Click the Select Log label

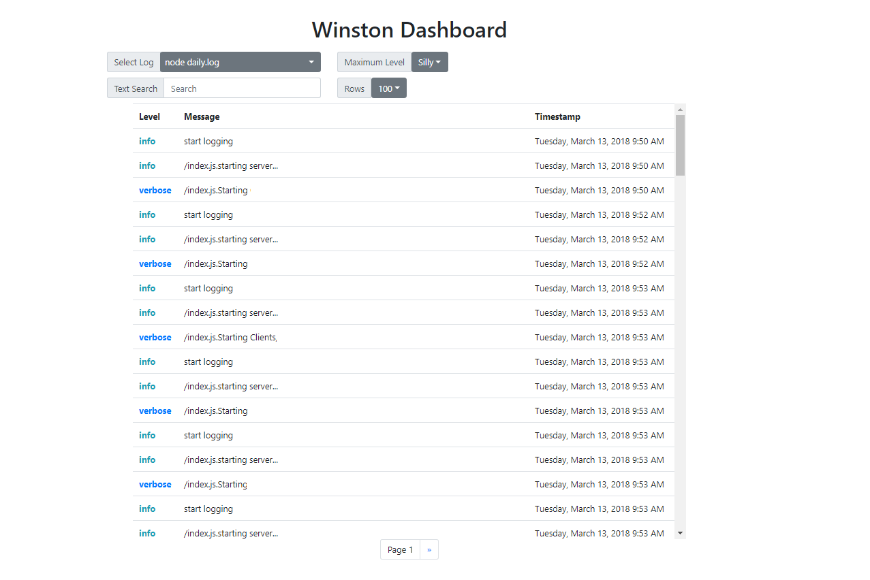[x=134, y=62]
